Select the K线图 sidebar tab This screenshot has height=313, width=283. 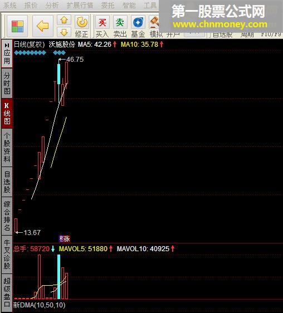coord(7,114)
